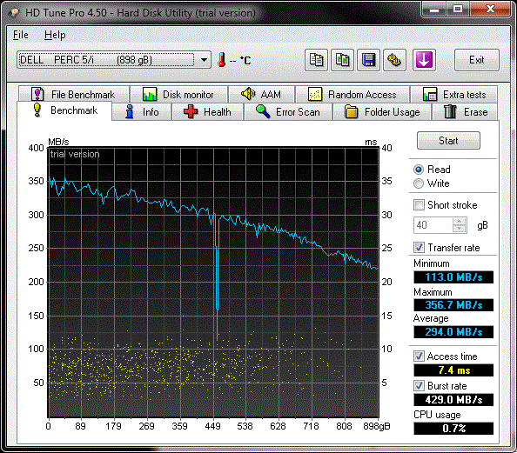Image resolution: width=517 pixels, height=453 pixels.
Task: Open the File menu
Action: pyautogui.click(x=20, y=35)
